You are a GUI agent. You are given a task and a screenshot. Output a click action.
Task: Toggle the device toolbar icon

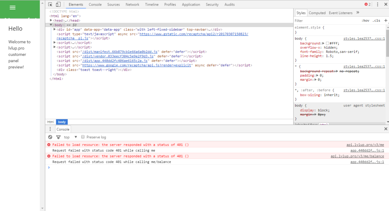(58, 4)
